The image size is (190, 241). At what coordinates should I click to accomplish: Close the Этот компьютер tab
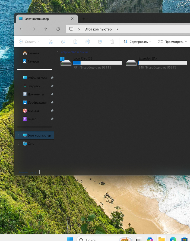72,18
